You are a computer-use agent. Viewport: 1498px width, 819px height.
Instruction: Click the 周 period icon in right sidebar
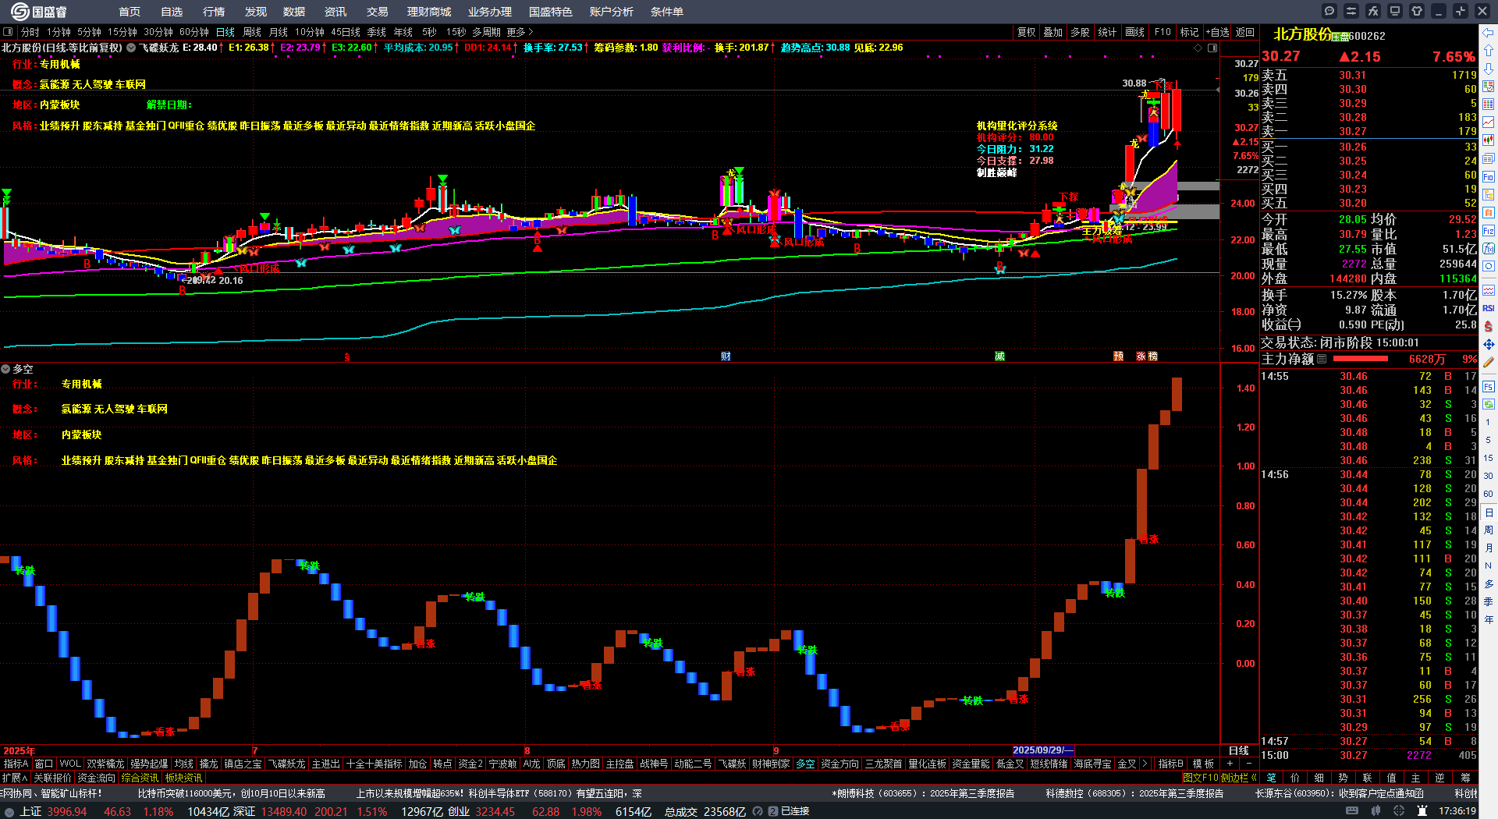1489,530
